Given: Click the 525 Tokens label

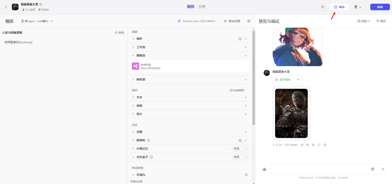Looking at the screenshot, I should [291, 145].
